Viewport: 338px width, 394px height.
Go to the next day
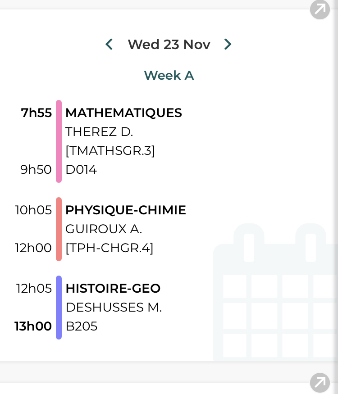(x=228, y=44)
